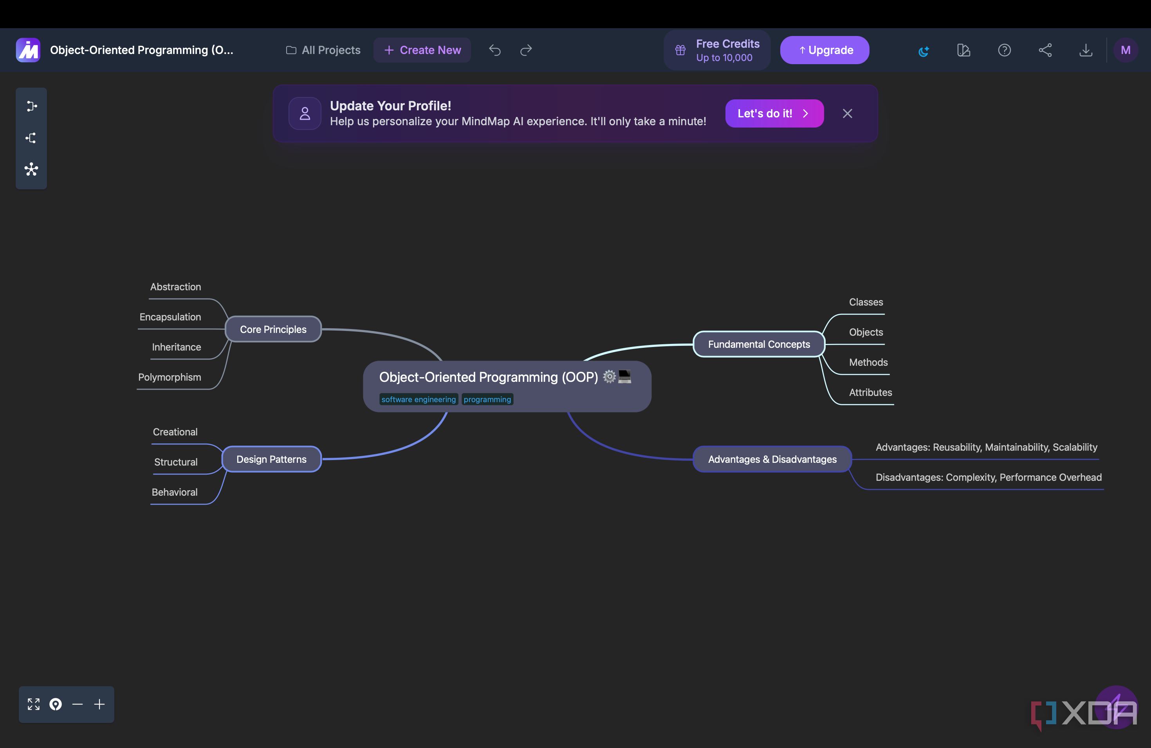Download the mind map
Viewport: 1151px width, 748px height.
click(x=1086, y=50)
